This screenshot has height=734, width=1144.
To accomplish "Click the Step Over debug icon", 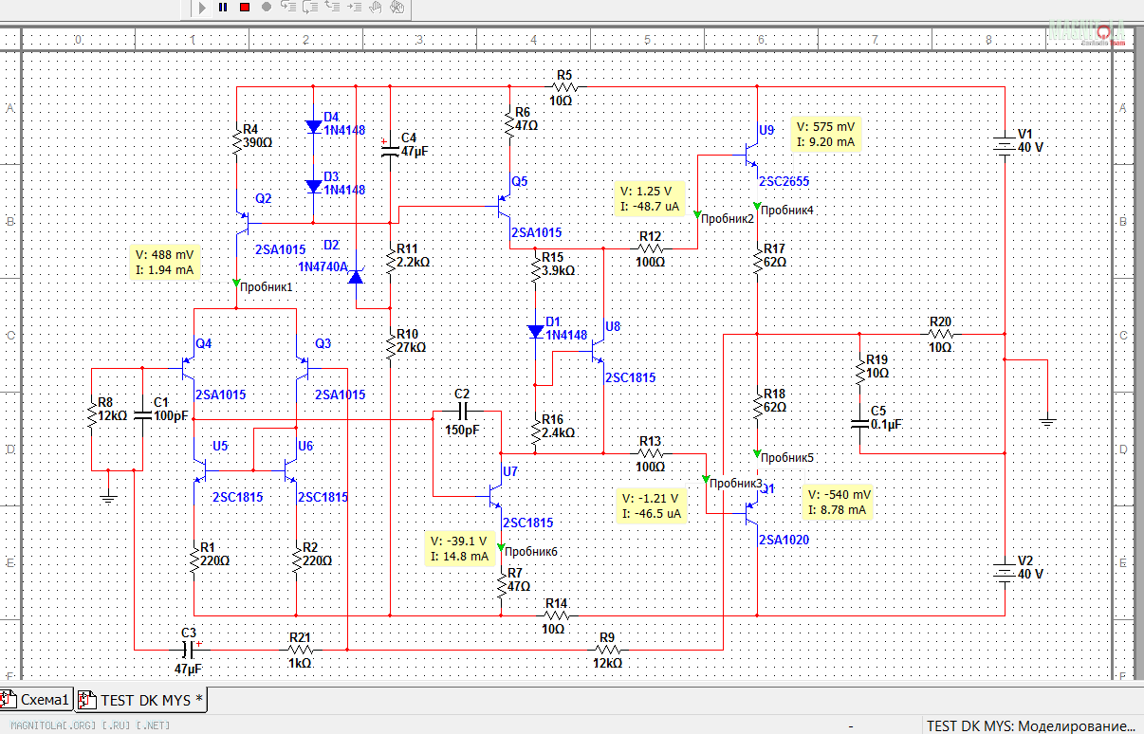I will click(x=310, y=7).
